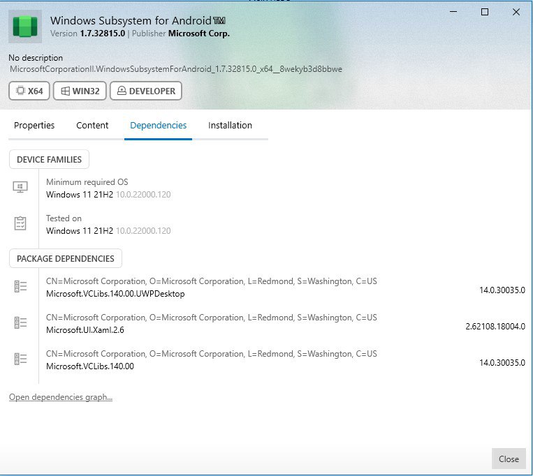The height and width of the screenshot is (476, 533).
Task: Click the DEVELOPER badge
Action: (146, 91)
